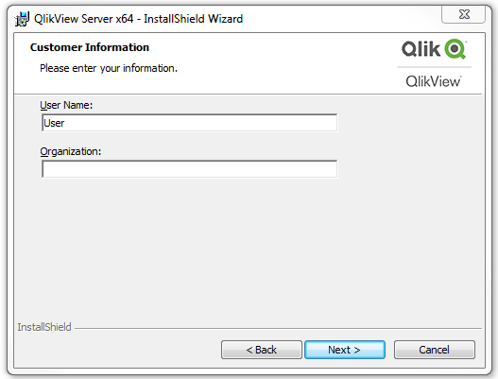Click the Next > button
The image size is (498, 379).
coord(345,350)
